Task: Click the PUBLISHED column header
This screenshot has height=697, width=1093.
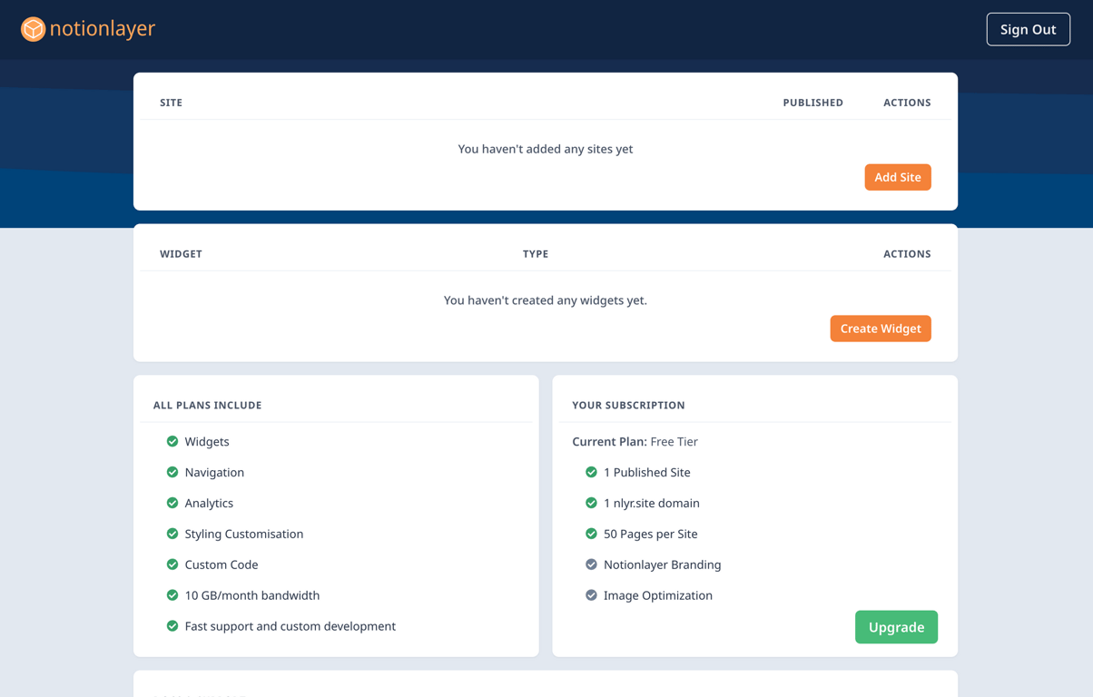Action: coord(812,103)
